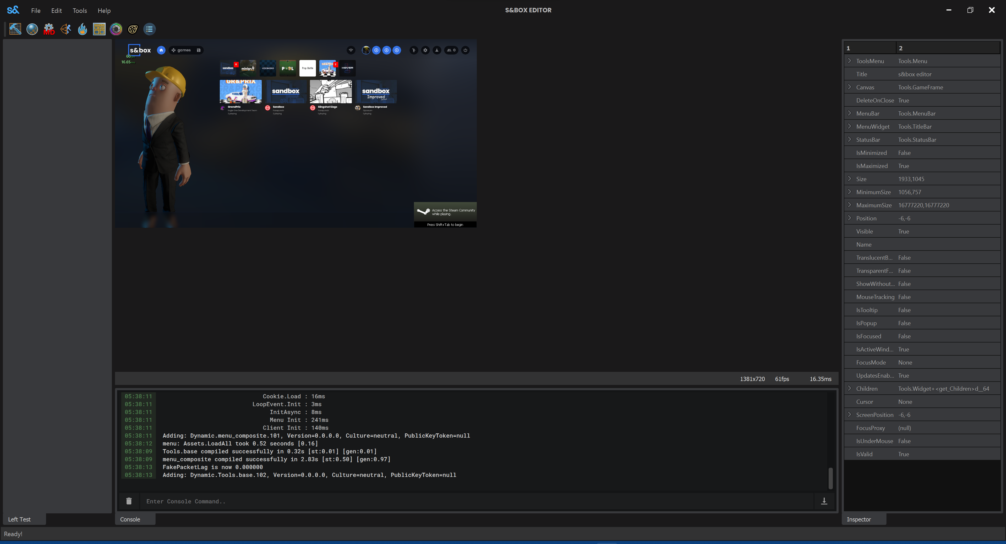1006x544 pixels.
Task: Click the games navigation button
Action: coord(181,50)
